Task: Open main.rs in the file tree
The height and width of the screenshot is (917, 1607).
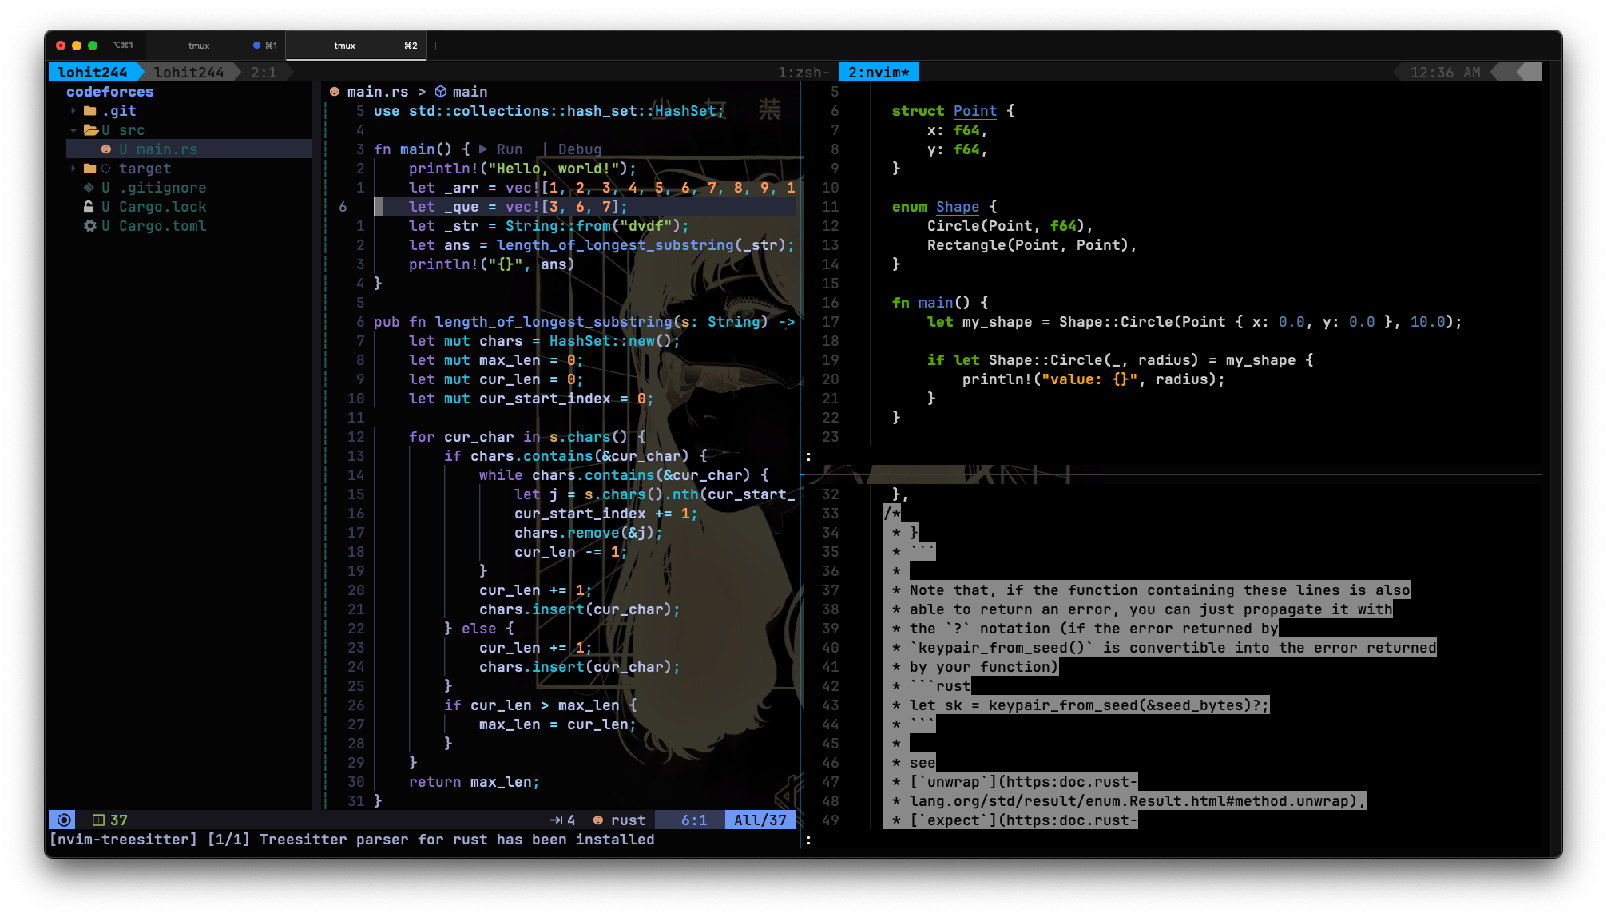Action: [166, 149]
